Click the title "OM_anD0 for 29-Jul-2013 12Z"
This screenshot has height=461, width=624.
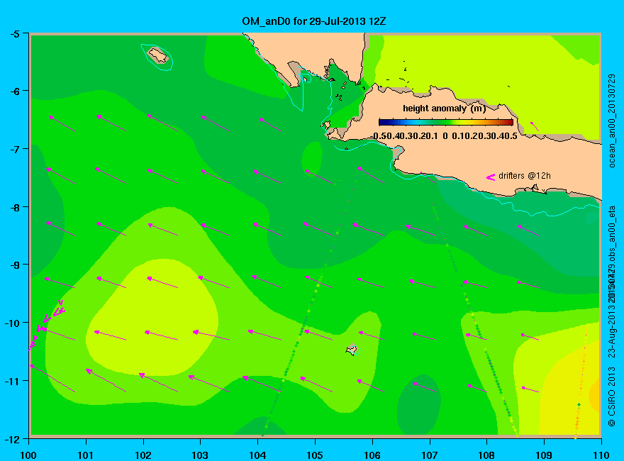[314, 21]
